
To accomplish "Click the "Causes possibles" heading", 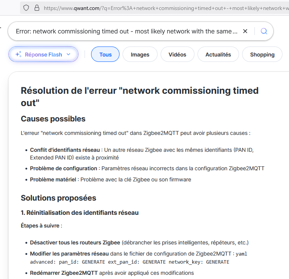I will pos(53,119).
